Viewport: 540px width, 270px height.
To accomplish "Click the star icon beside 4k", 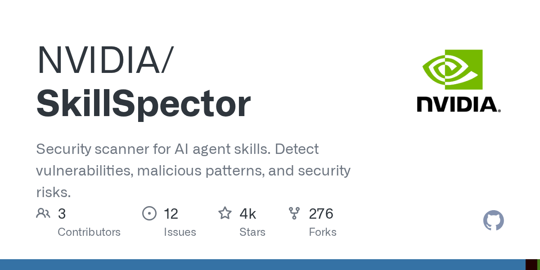I will 225,213.
